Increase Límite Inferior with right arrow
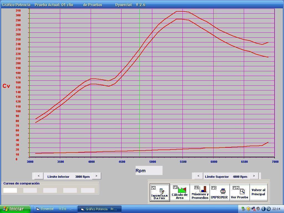284x213 pixels. [97, 176]
